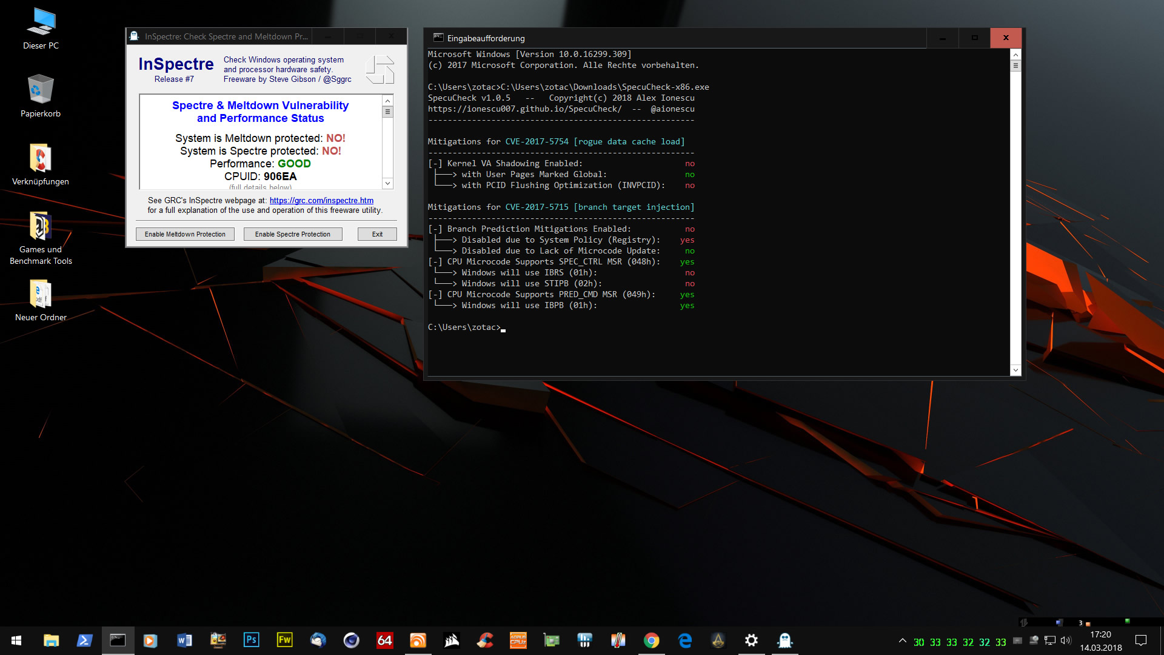Image resolution: width=1164 pixels, height=655 pixels.
Task: Switch to InSpectre ghost taskbar icon
Action: click(784, 640)
